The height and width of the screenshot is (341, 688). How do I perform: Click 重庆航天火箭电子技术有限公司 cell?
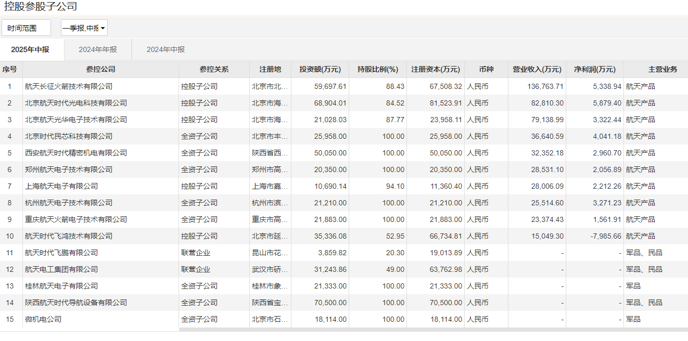pyautogui.click(x=76, y=219)
